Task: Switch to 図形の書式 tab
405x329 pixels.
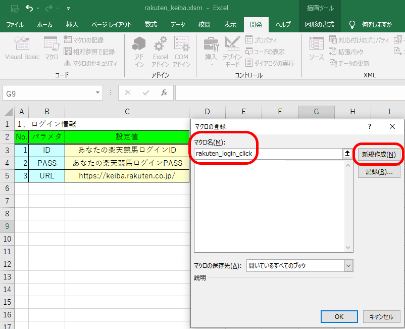Action: pyautogui.click(x=320, y=25)
